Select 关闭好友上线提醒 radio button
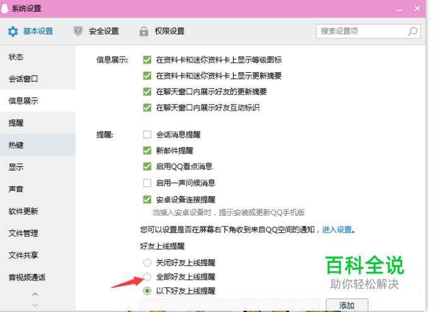This screenshot has width=436, height=312. pos(147,262)
